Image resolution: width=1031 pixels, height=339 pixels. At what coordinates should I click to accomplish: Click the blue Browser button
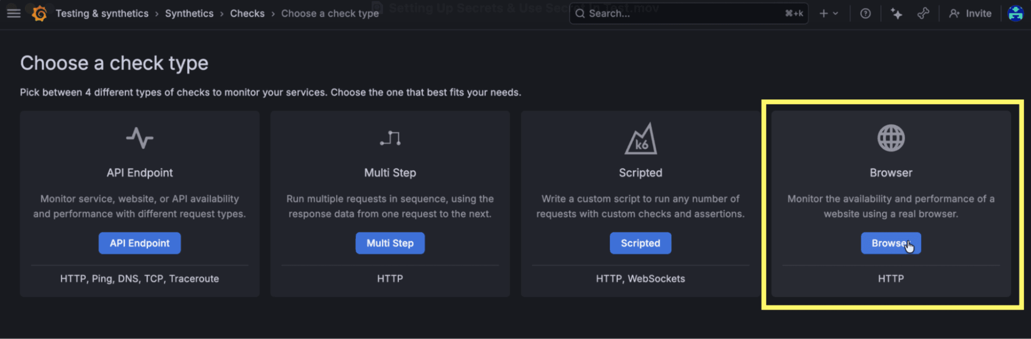point(891,243)
